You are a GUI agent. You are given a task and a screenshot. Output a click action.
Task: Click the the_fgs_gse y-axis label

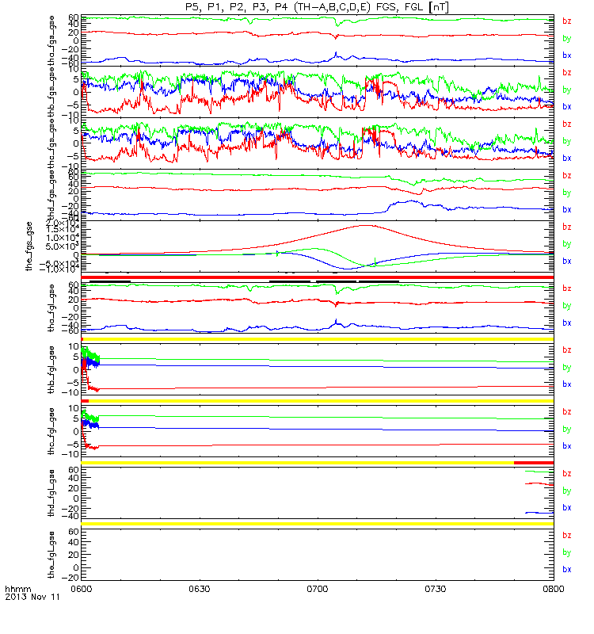click(29, 246)
